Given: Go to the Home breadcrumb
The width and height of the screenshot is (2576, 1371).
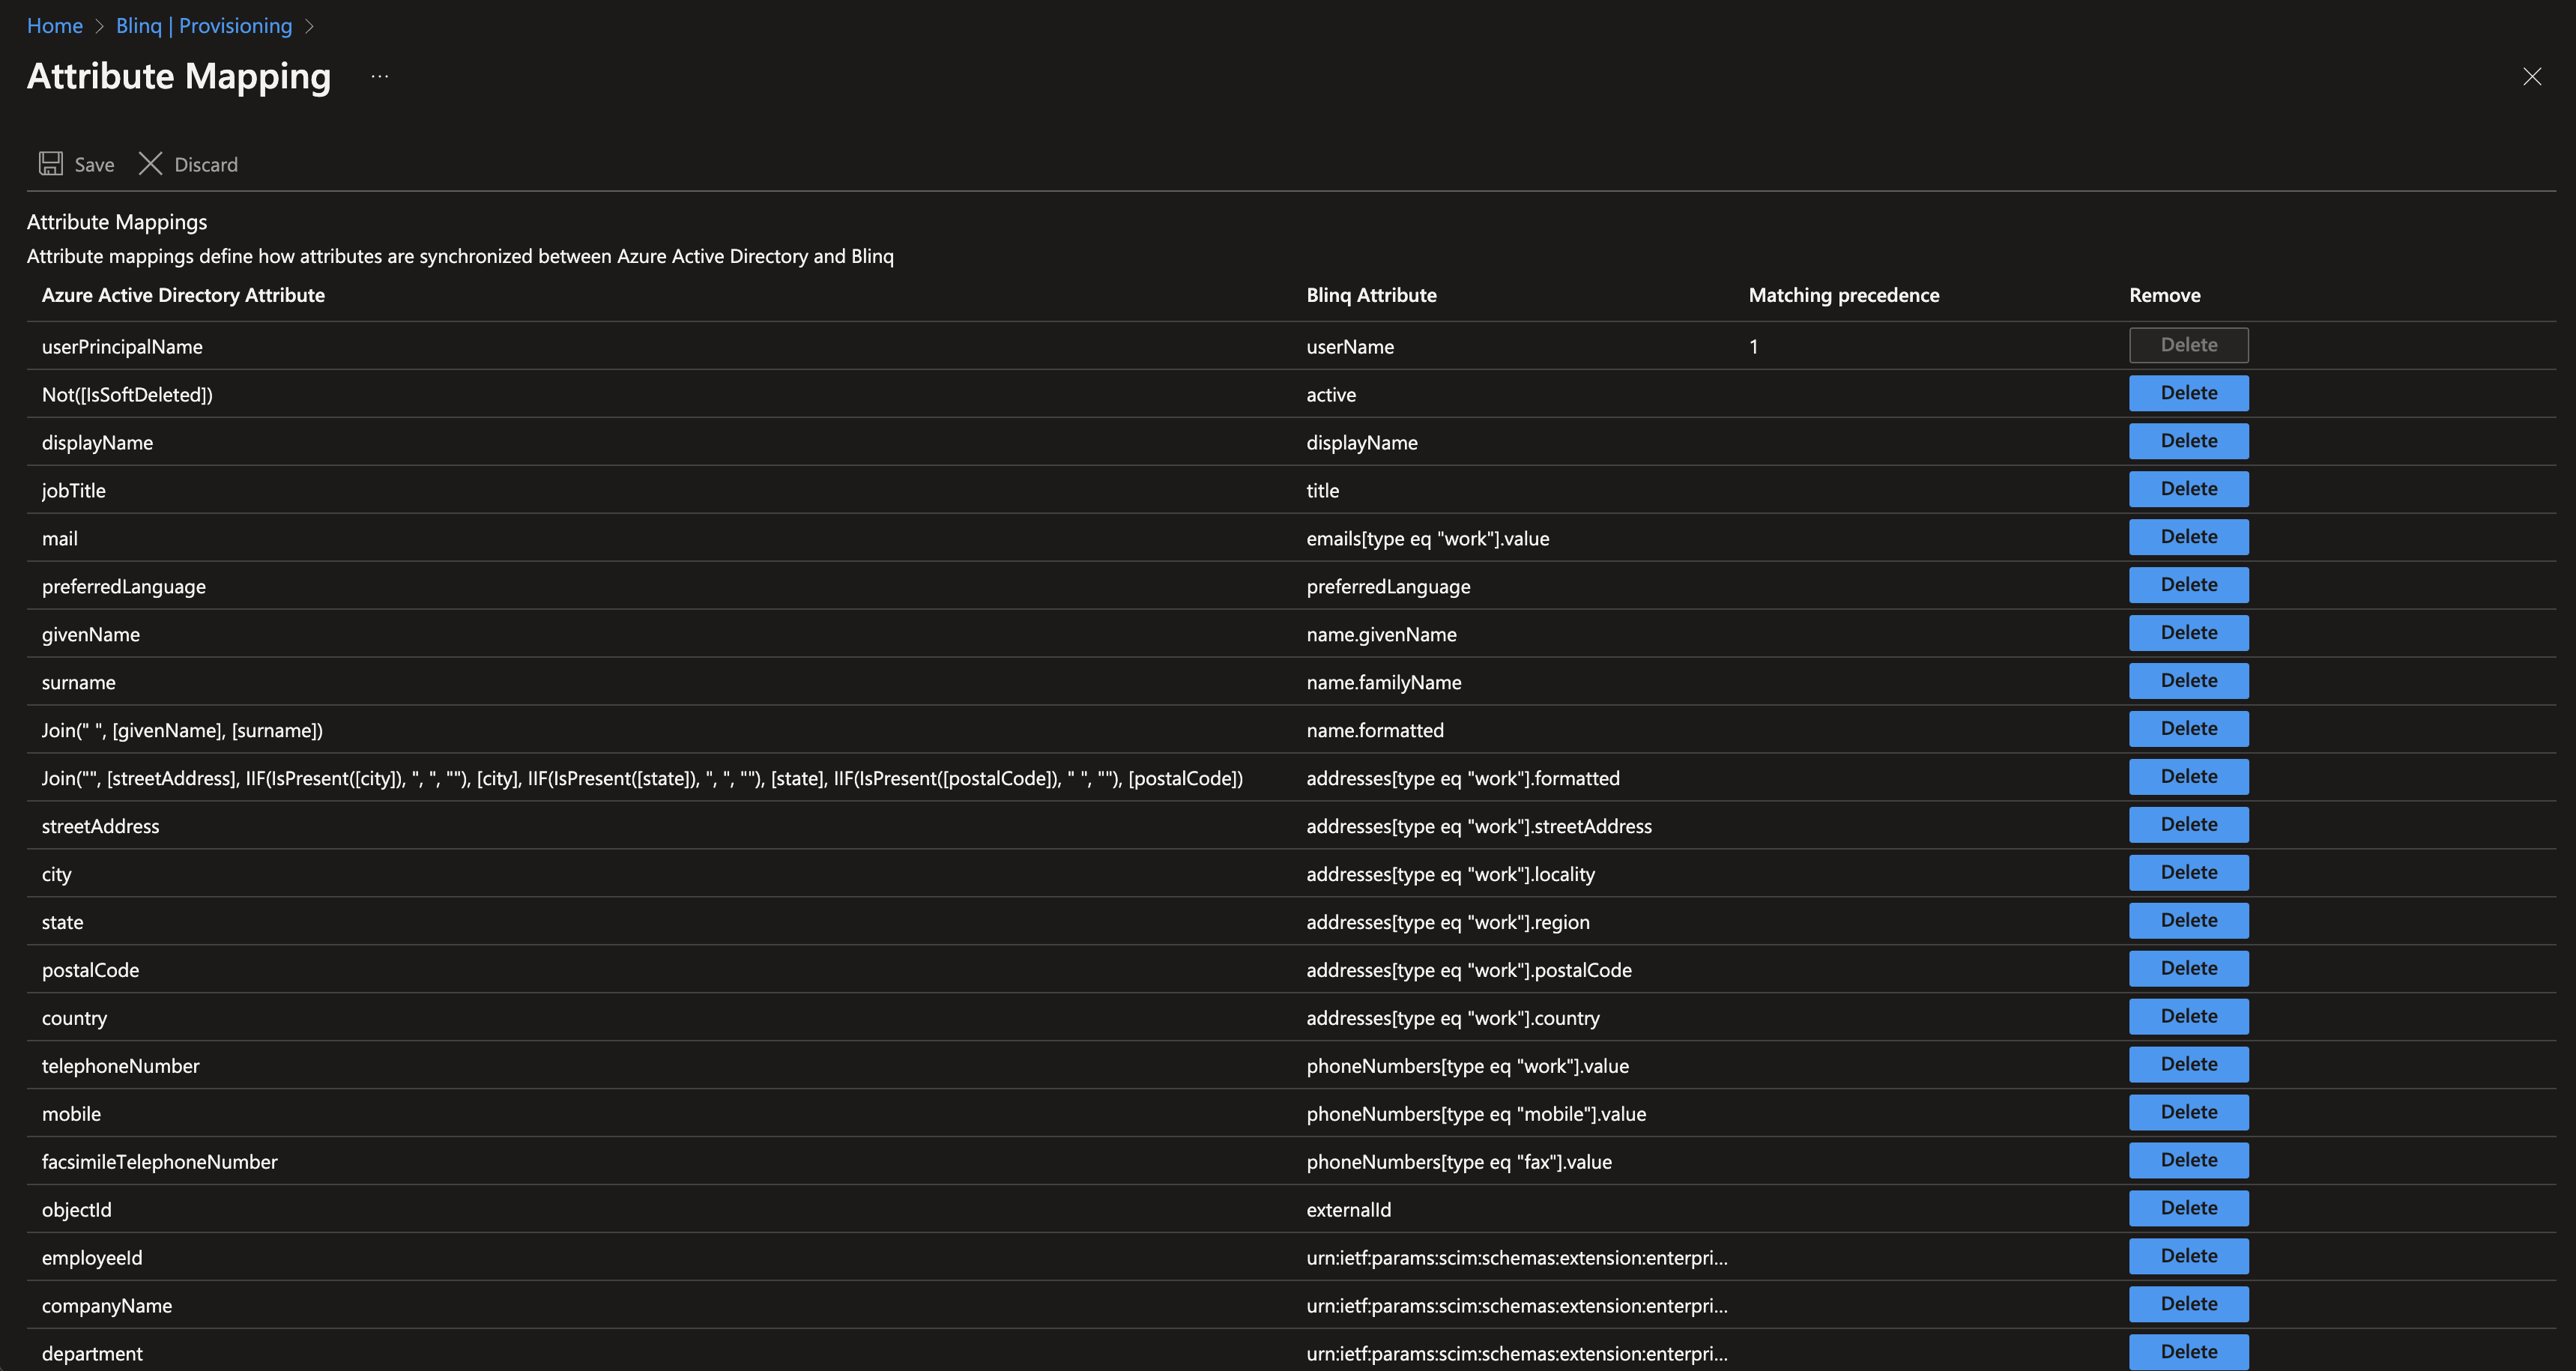Looking at the screenshot, I should (55, 26).
